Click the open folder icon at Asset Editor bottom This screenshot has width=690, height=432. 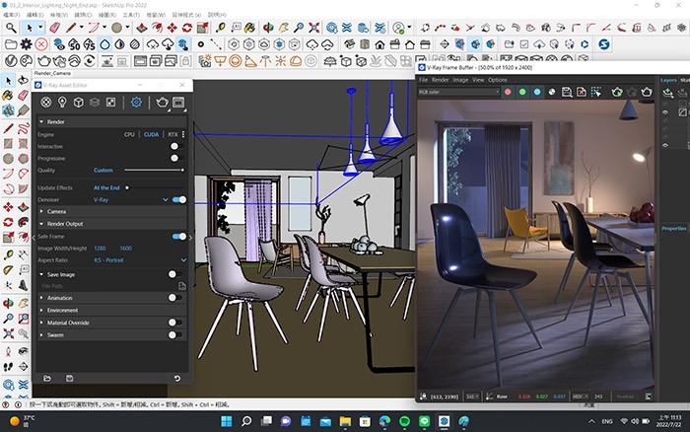coord(44,378)
